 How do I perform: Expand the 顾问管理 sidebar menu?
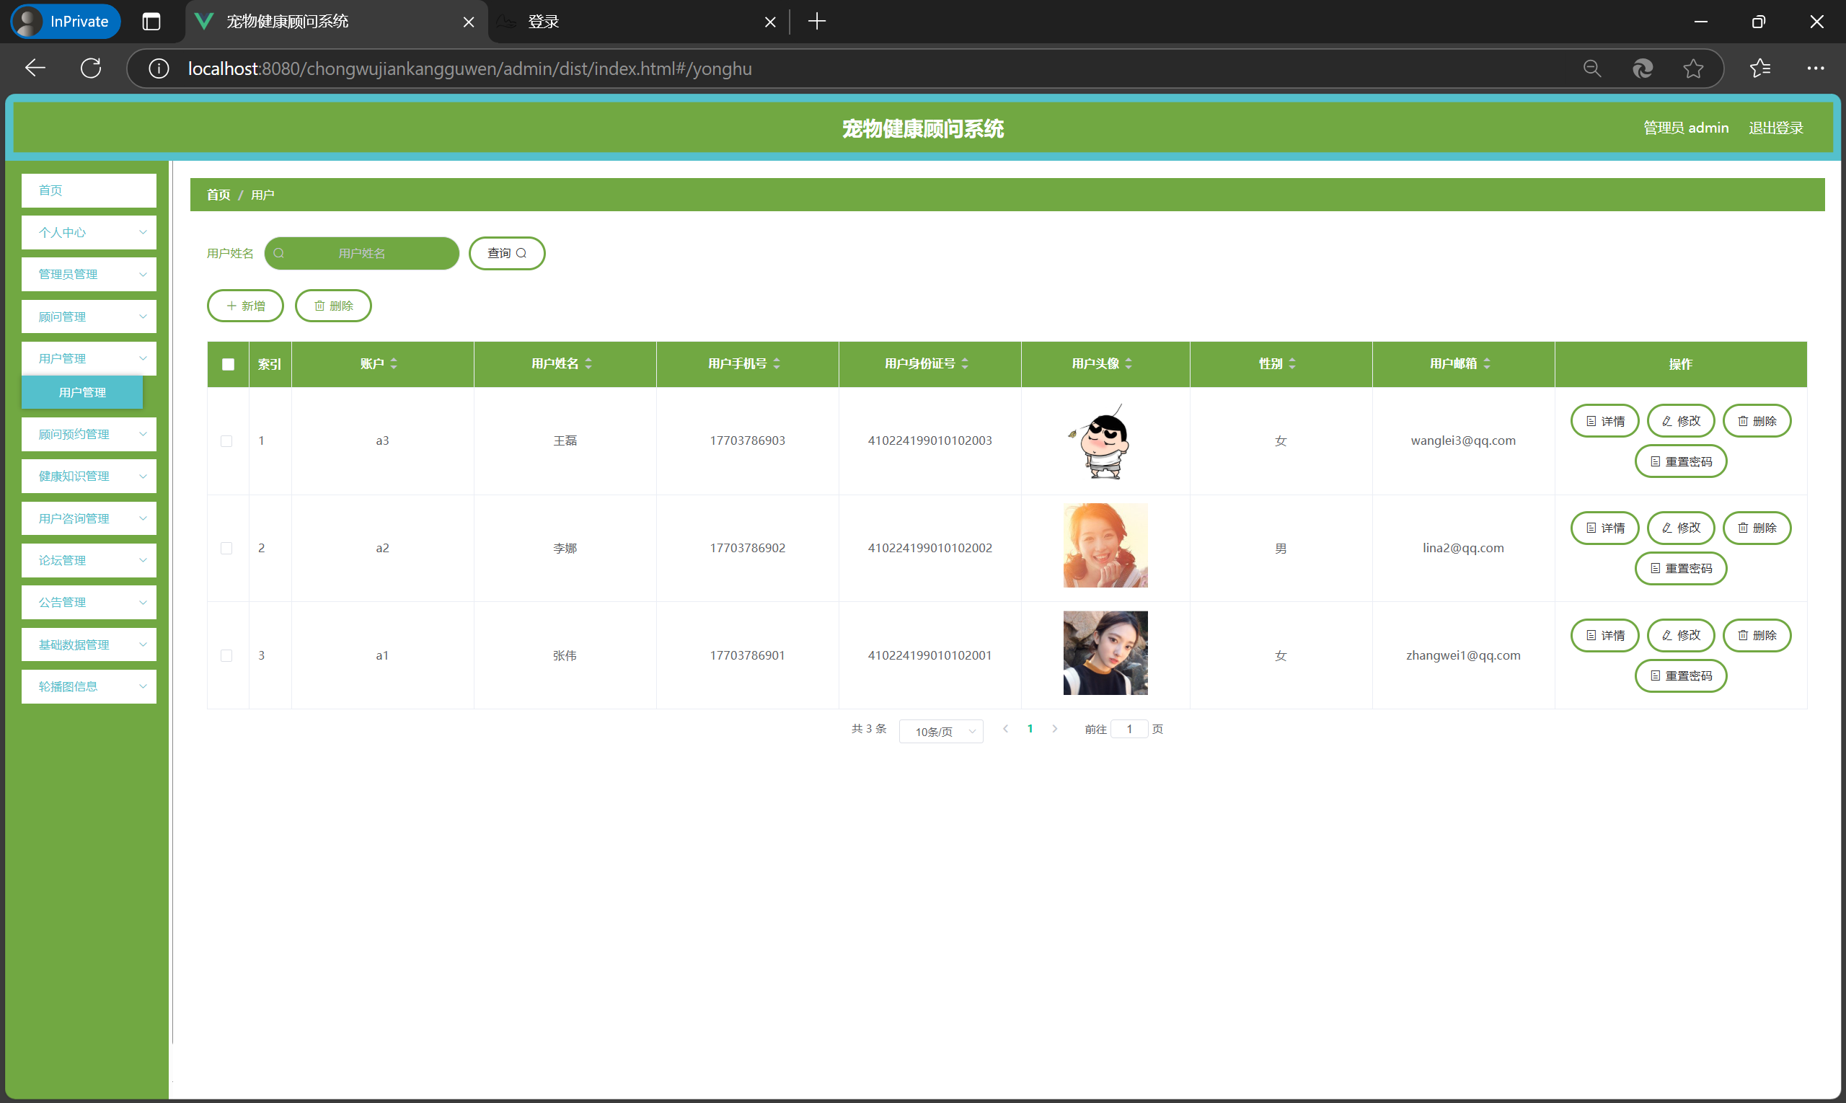click(x=89, y=316)
